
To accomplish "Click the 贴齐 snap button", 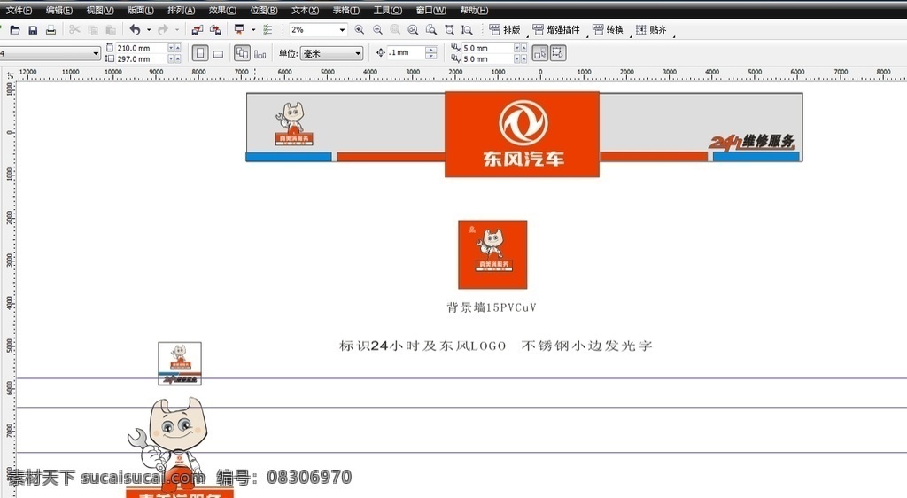I will tap(651, 30).
